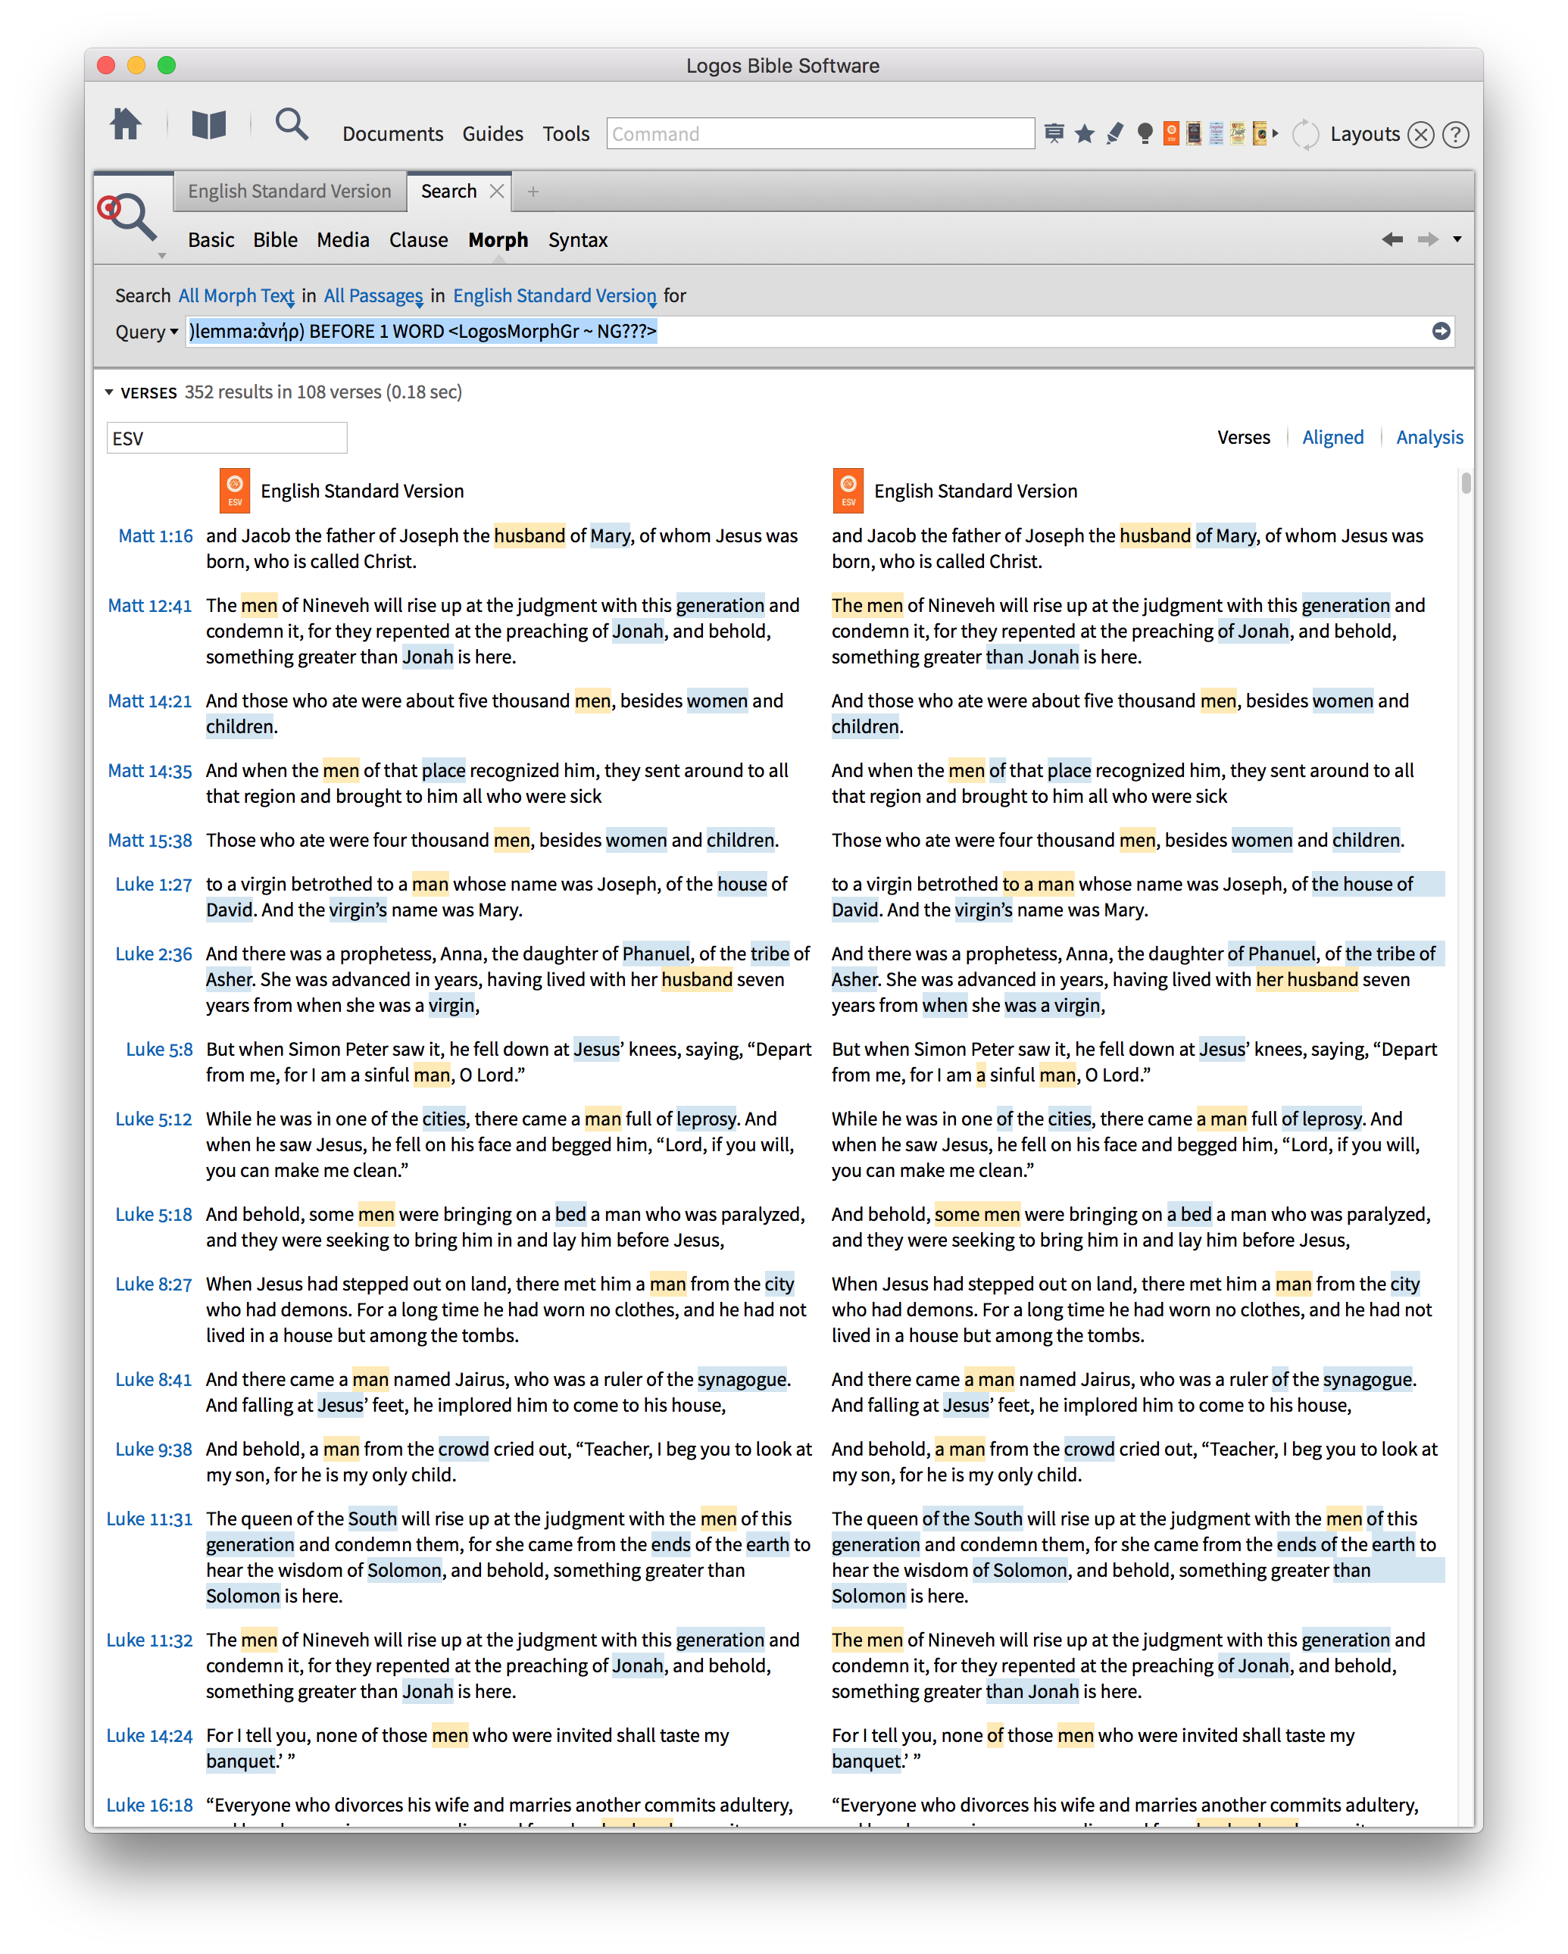Switch to English Standard Version tab
The width and height of the screenshot is (1568, 1954).
[289, 191]
